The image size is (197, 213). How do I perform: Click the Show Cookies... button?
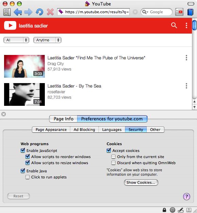pyautogui.click(x=141, y=182)
